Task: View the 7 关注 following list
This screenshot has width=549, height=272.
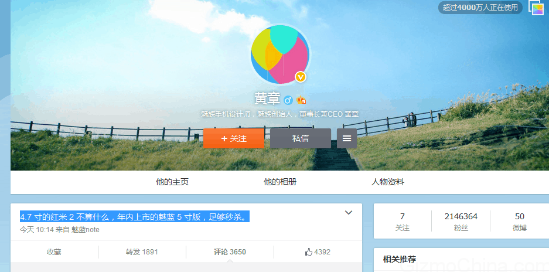Action: pos(403,222)
